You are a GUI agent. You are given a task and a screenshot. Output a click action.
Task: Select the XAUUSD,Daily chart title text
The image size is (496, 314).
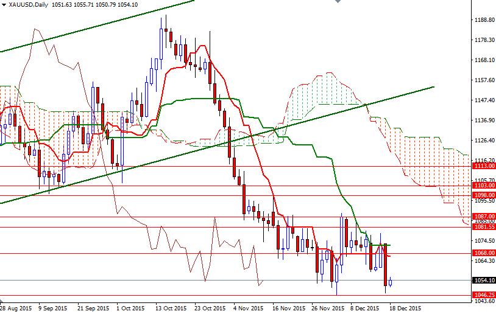coord(30,5)
